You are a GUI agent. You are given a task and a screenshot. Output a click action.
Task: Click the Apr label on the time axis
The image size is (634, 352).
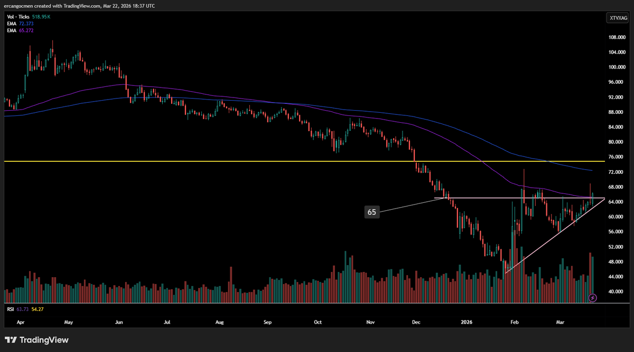point(21,321)
